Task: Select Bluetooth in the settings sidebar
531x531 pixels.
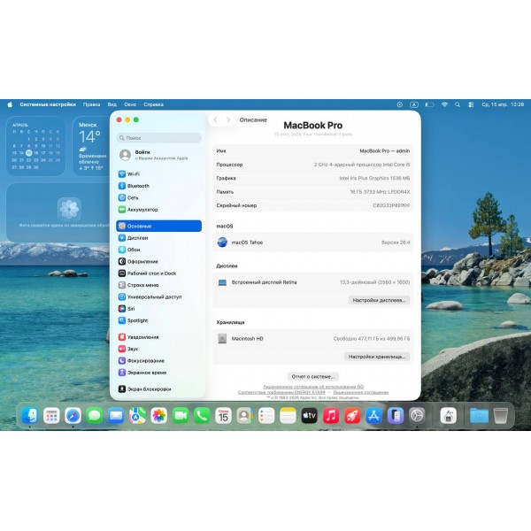Action: 137,186
